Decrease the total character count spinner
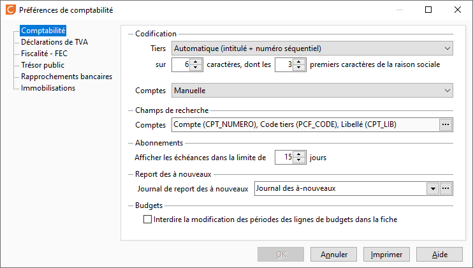This screenshot has height=268, width=473. click(196, 68)
